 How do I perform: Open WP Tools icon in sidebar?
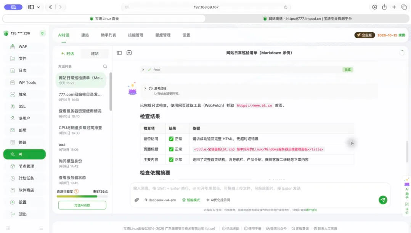tap(13, 82)
